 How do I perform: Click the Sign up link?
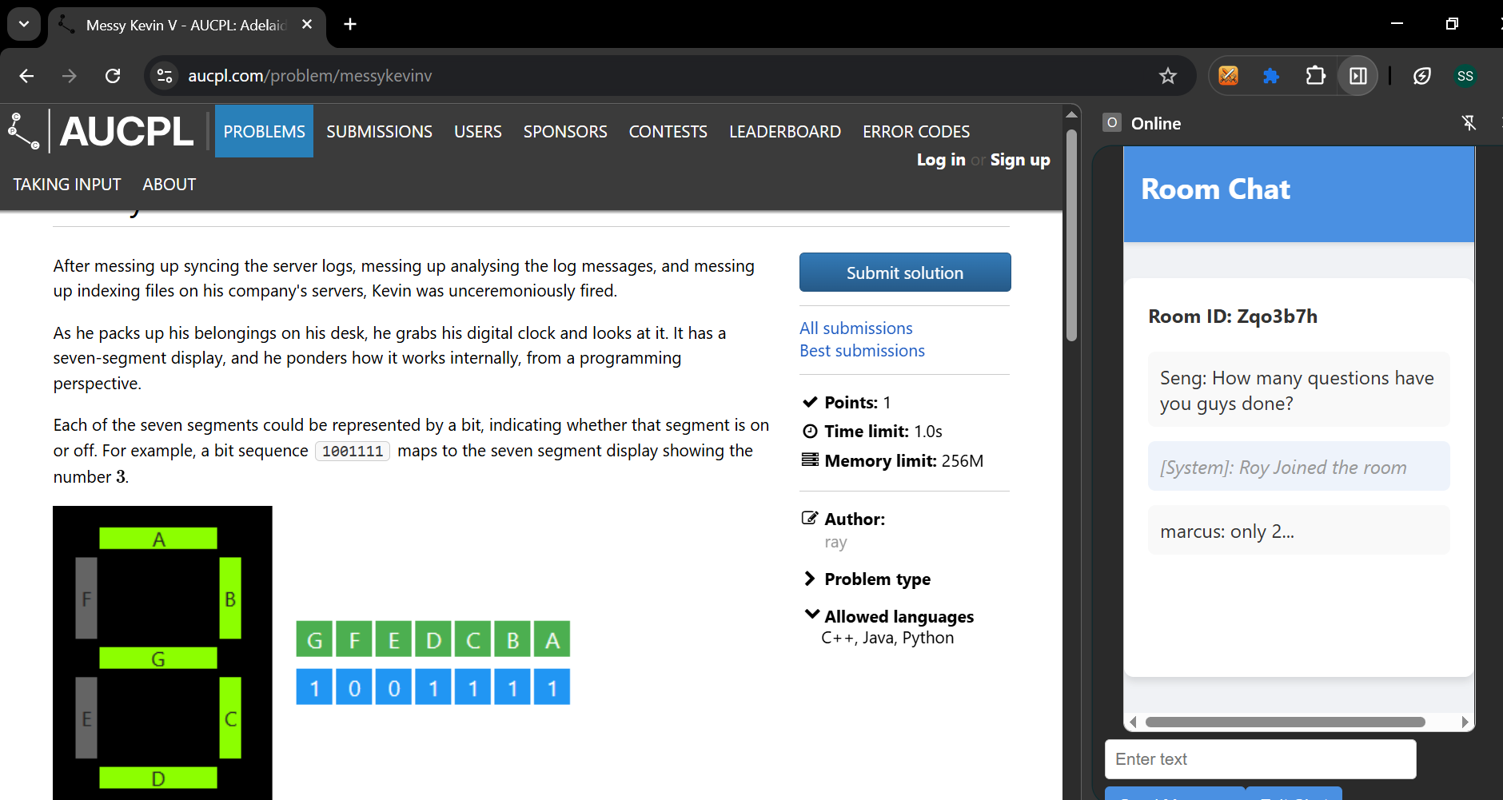[1020, 160]
